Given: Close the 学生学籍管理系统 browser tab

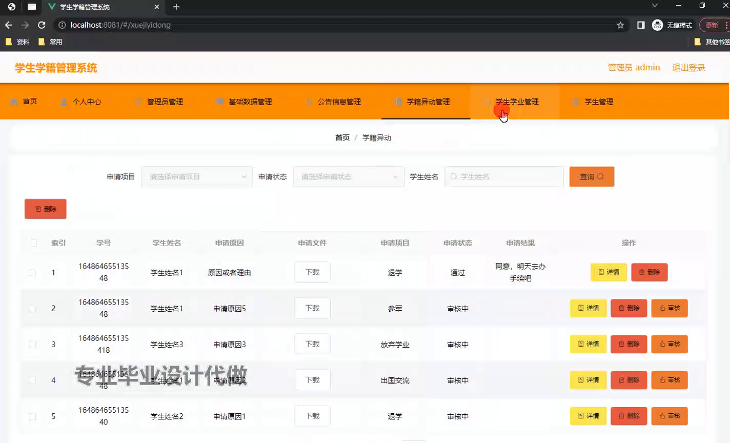Looking at the screenshot, I should click(x=157, y=7).
